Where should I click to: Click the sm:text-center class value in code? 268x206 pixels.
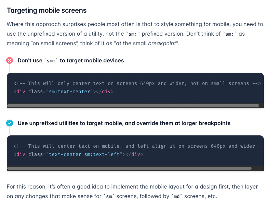pyautogui.click(x=69, y=92)
